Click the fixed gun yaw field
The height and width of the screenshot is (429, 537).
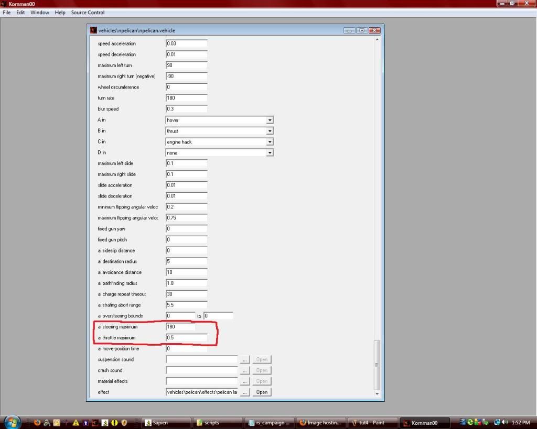187,229
